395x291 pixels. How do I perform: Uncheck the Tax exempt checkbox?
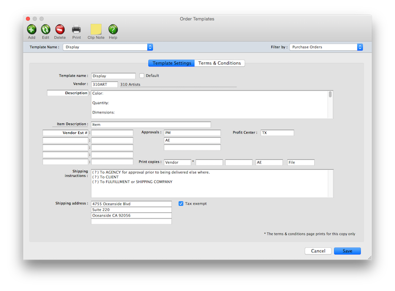tap(181, 204)
